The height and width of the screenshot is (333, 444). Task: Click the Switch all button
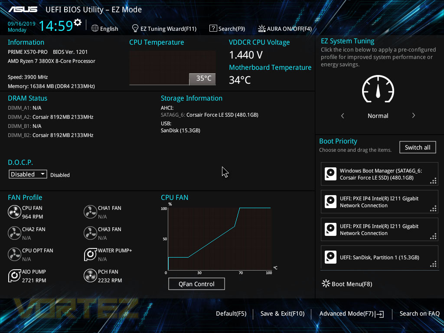[x=418, y=147]
